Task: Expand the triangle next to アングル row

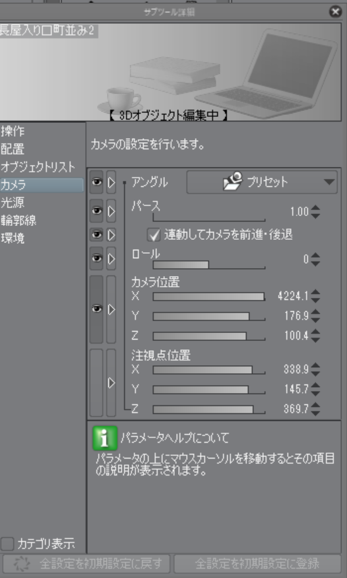Action: click(111, 182)
